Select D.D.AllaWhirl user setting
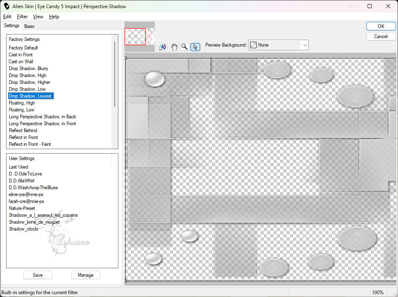The height and width of the screenshot is (297, 398). [21, 180]
